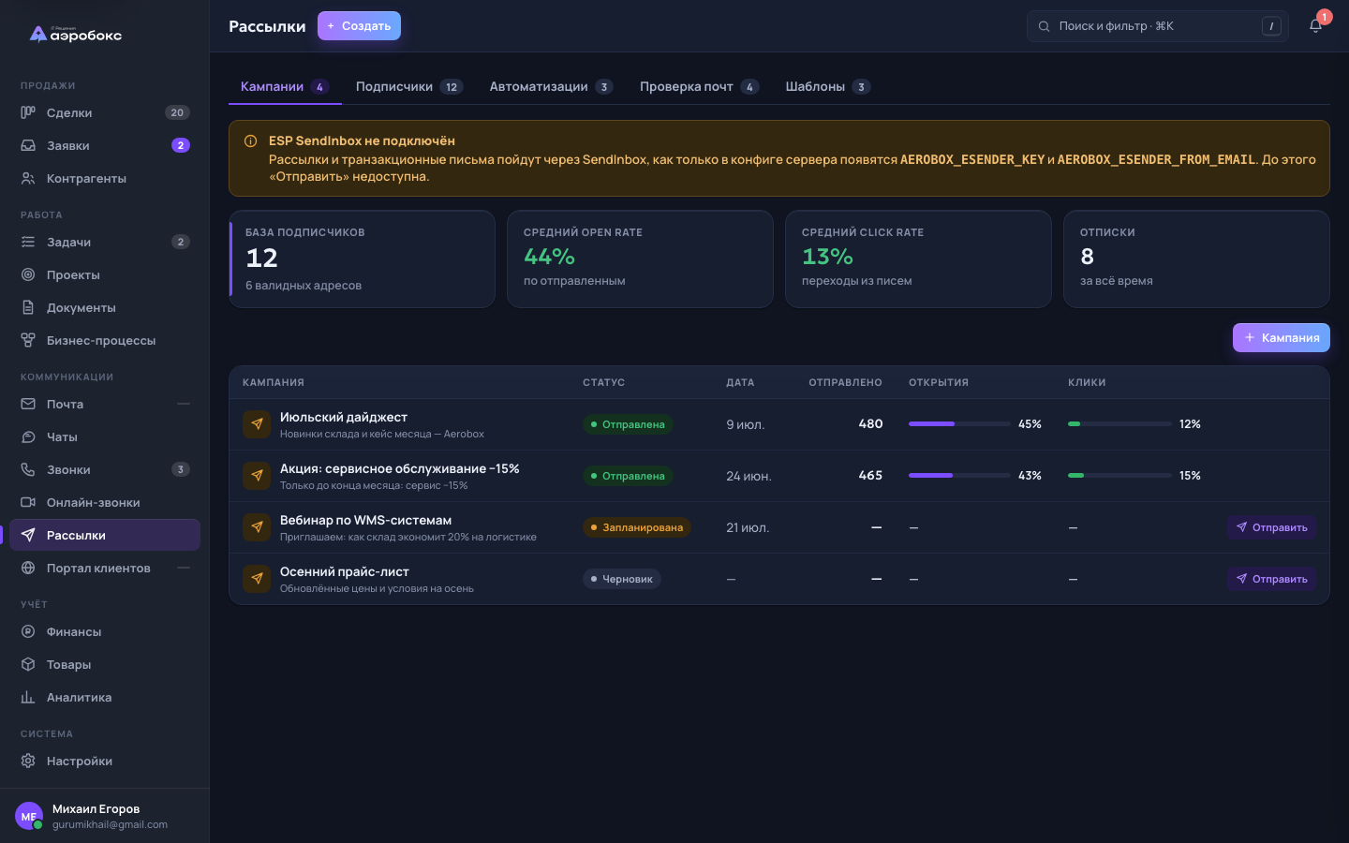
Task: Click the Июльский дайджест opens progress bar
Action: 959,424
